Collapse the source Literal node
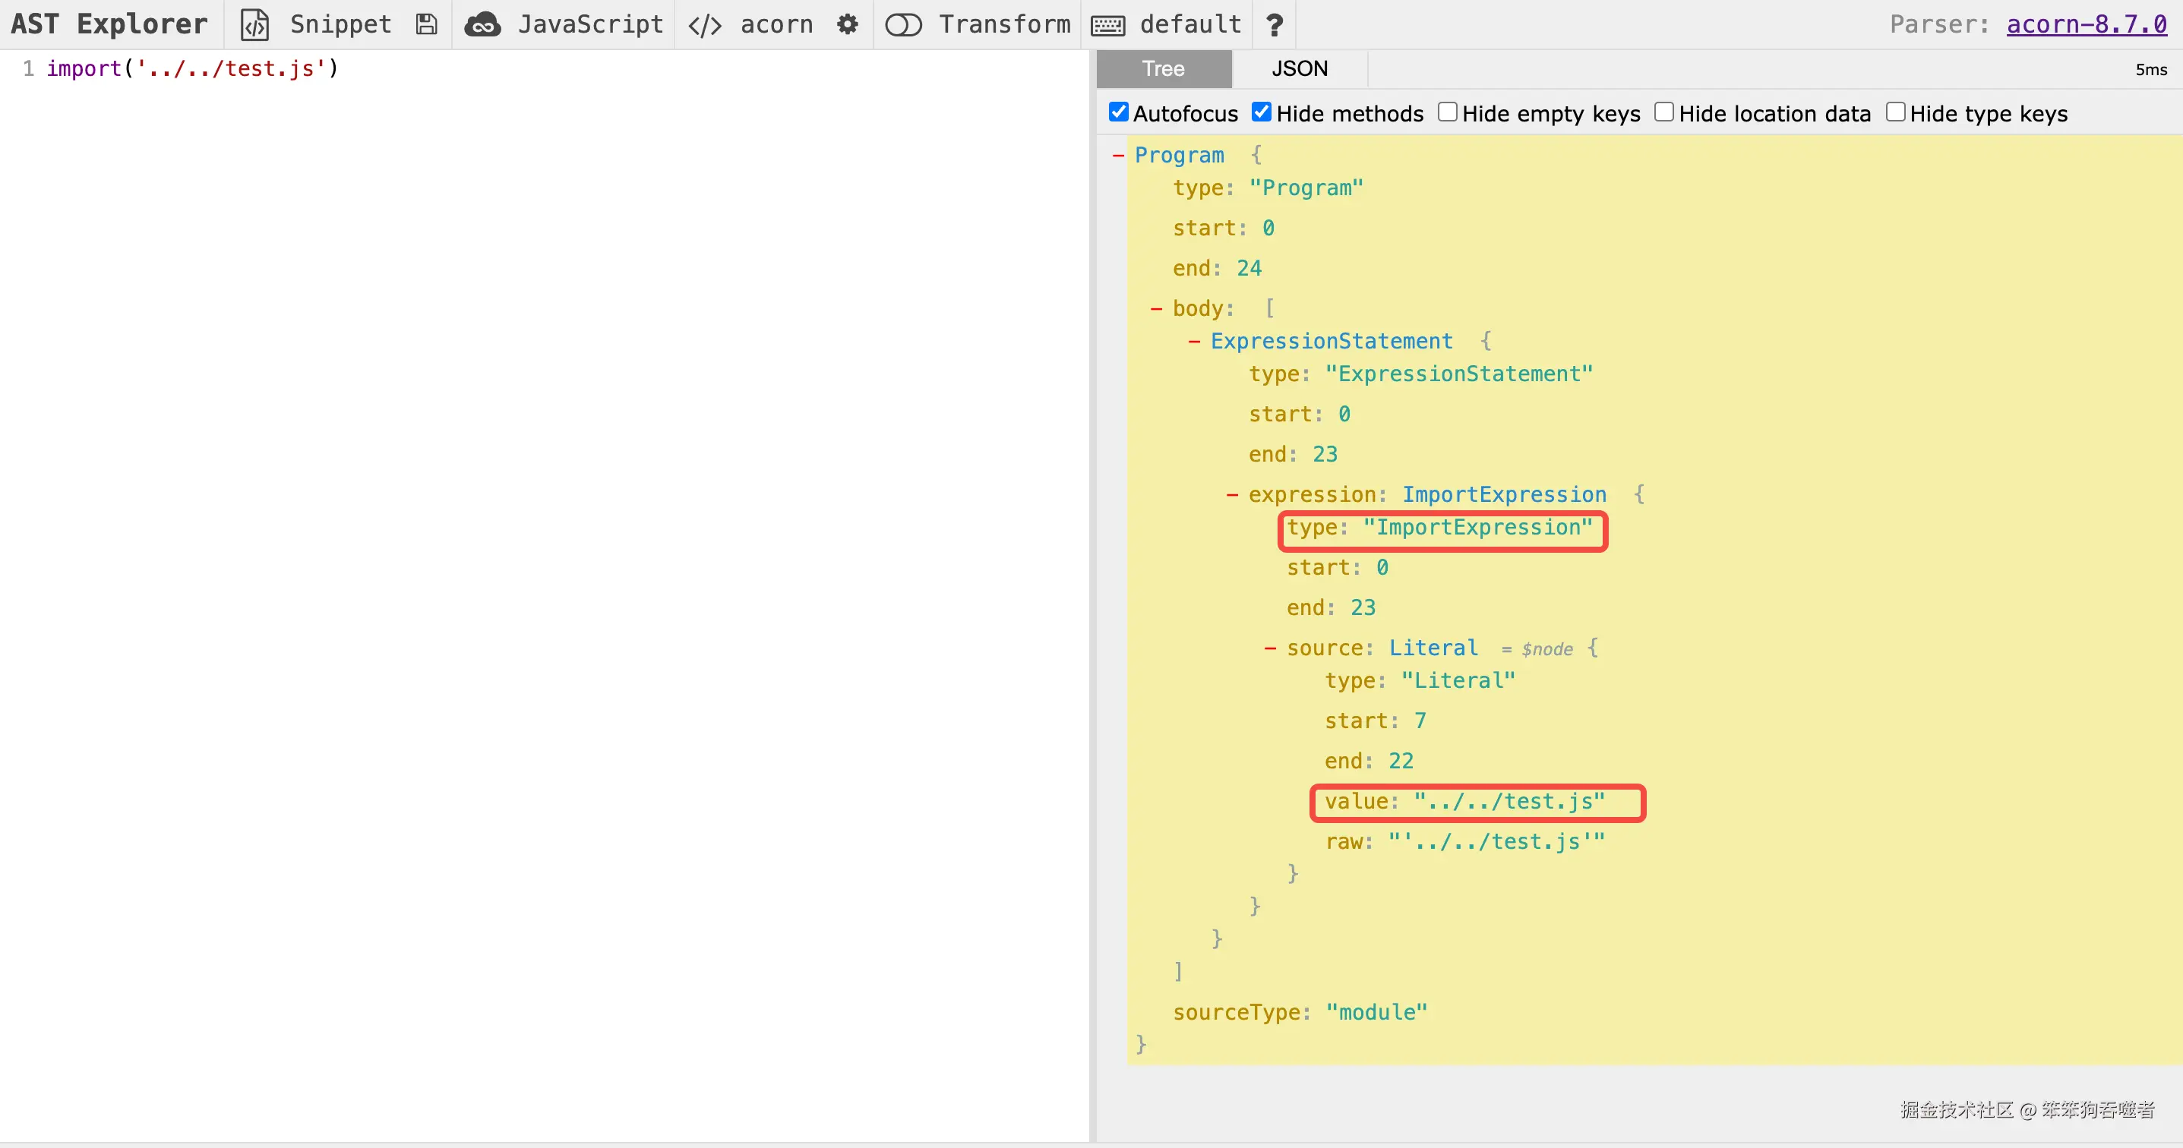The image size is (2183, 1148). [x=1269, y=648]
